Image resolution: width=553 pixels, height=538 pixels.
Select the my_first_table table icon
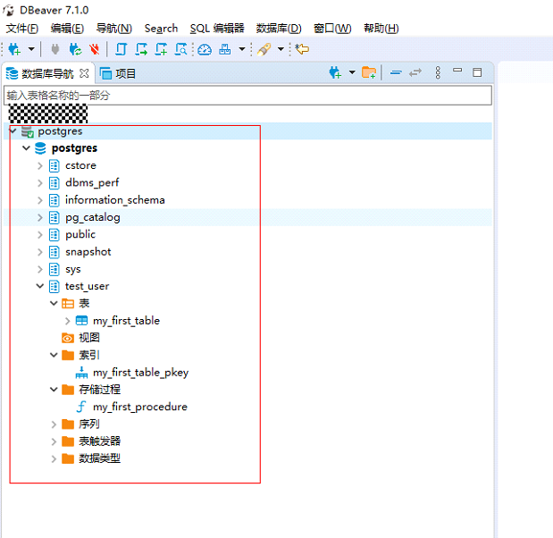pyautogui.click(x=82, y=321)
